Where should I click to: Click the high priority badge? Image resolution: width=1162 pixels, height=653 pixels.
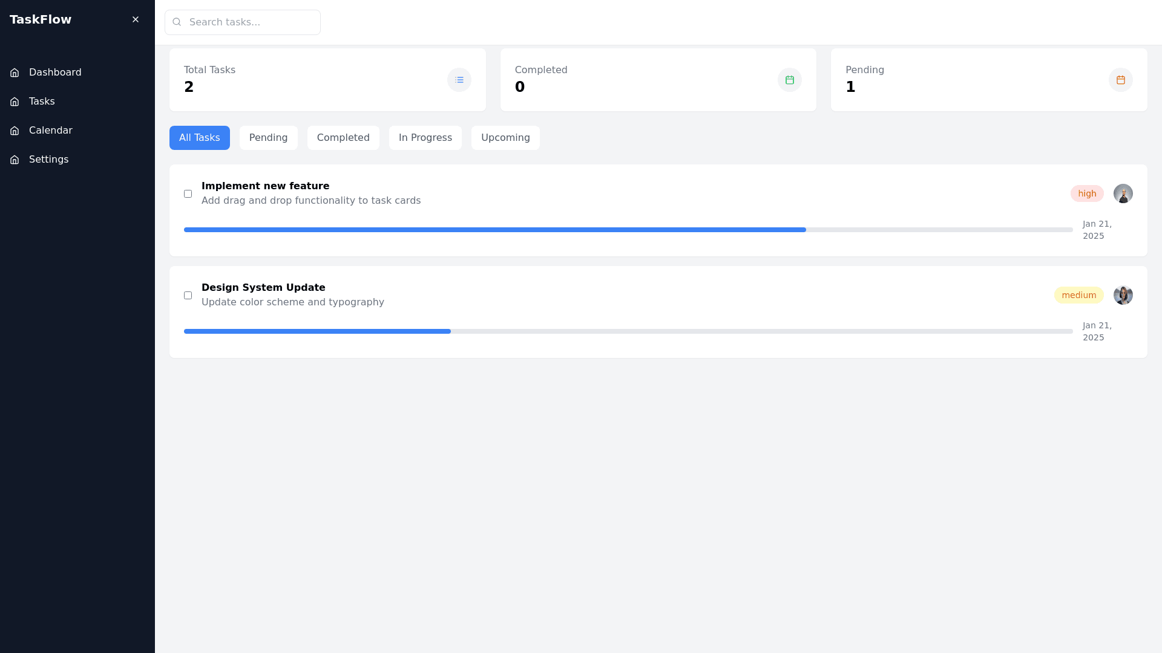click(x=1087, y=193)
